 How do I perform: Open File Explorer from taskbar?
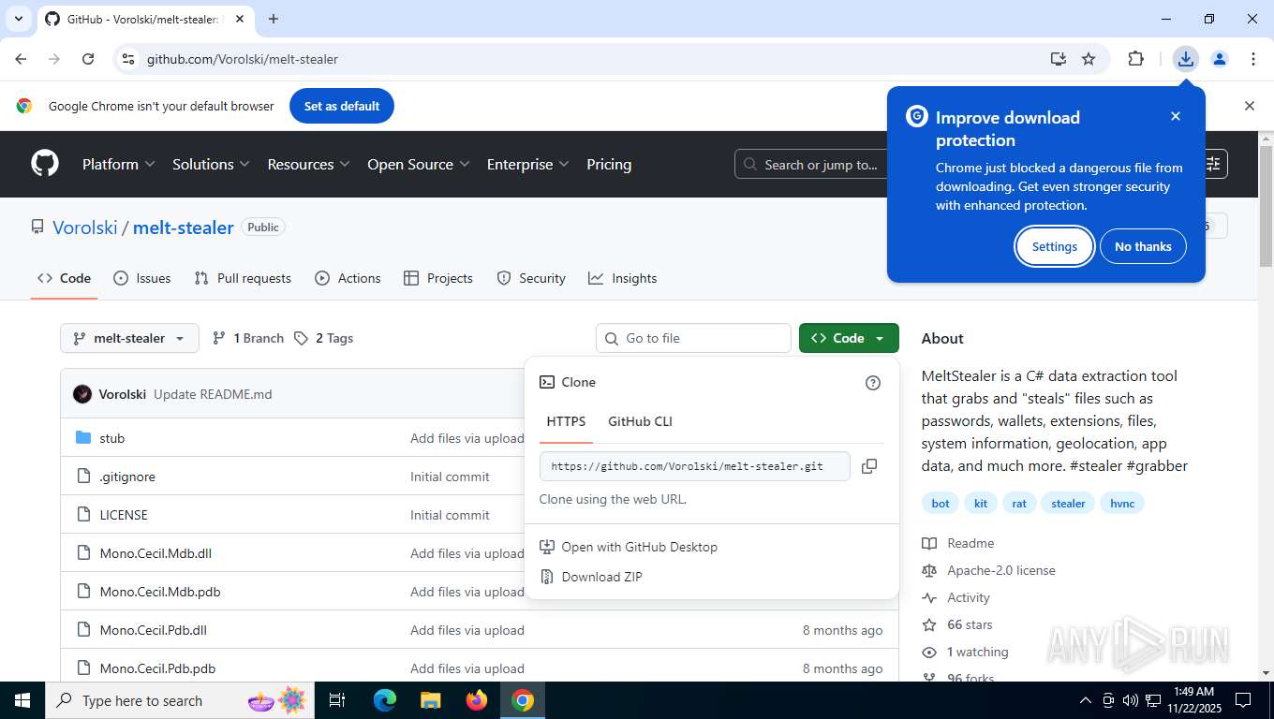tap(431, 700)
